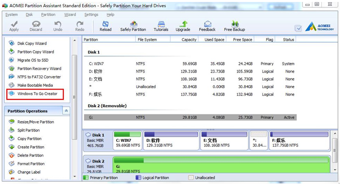The height and width of the screenshot is (187, 341).
Task: Sort by the Flag column header
Action: tap(265, 39)
